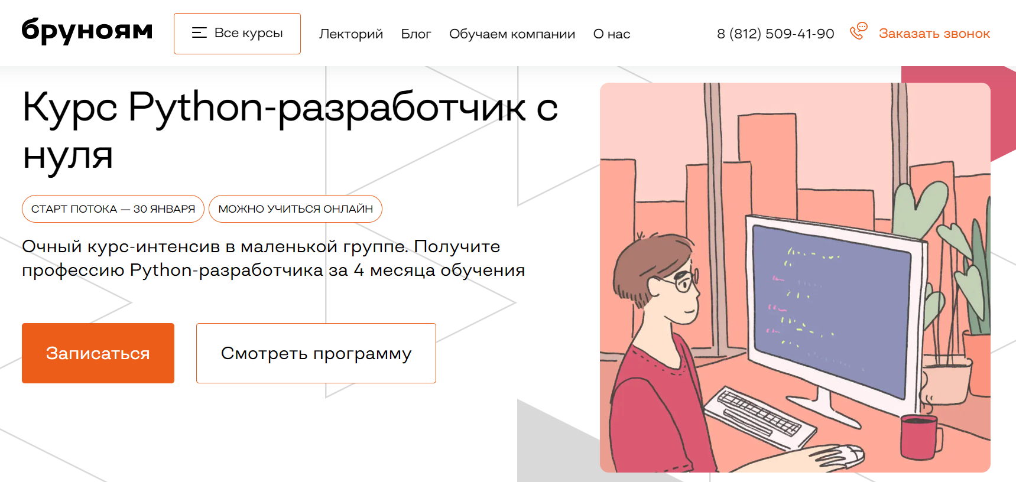Call the number 8 (812) 509-41-90

775,34
